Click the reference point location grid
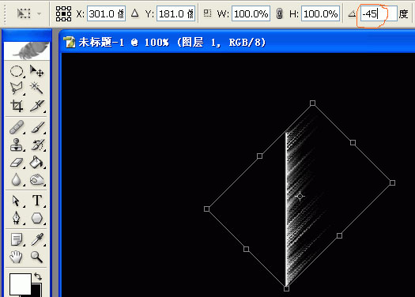The width and height of the screenshot is (415, 297). pos(63,13)
